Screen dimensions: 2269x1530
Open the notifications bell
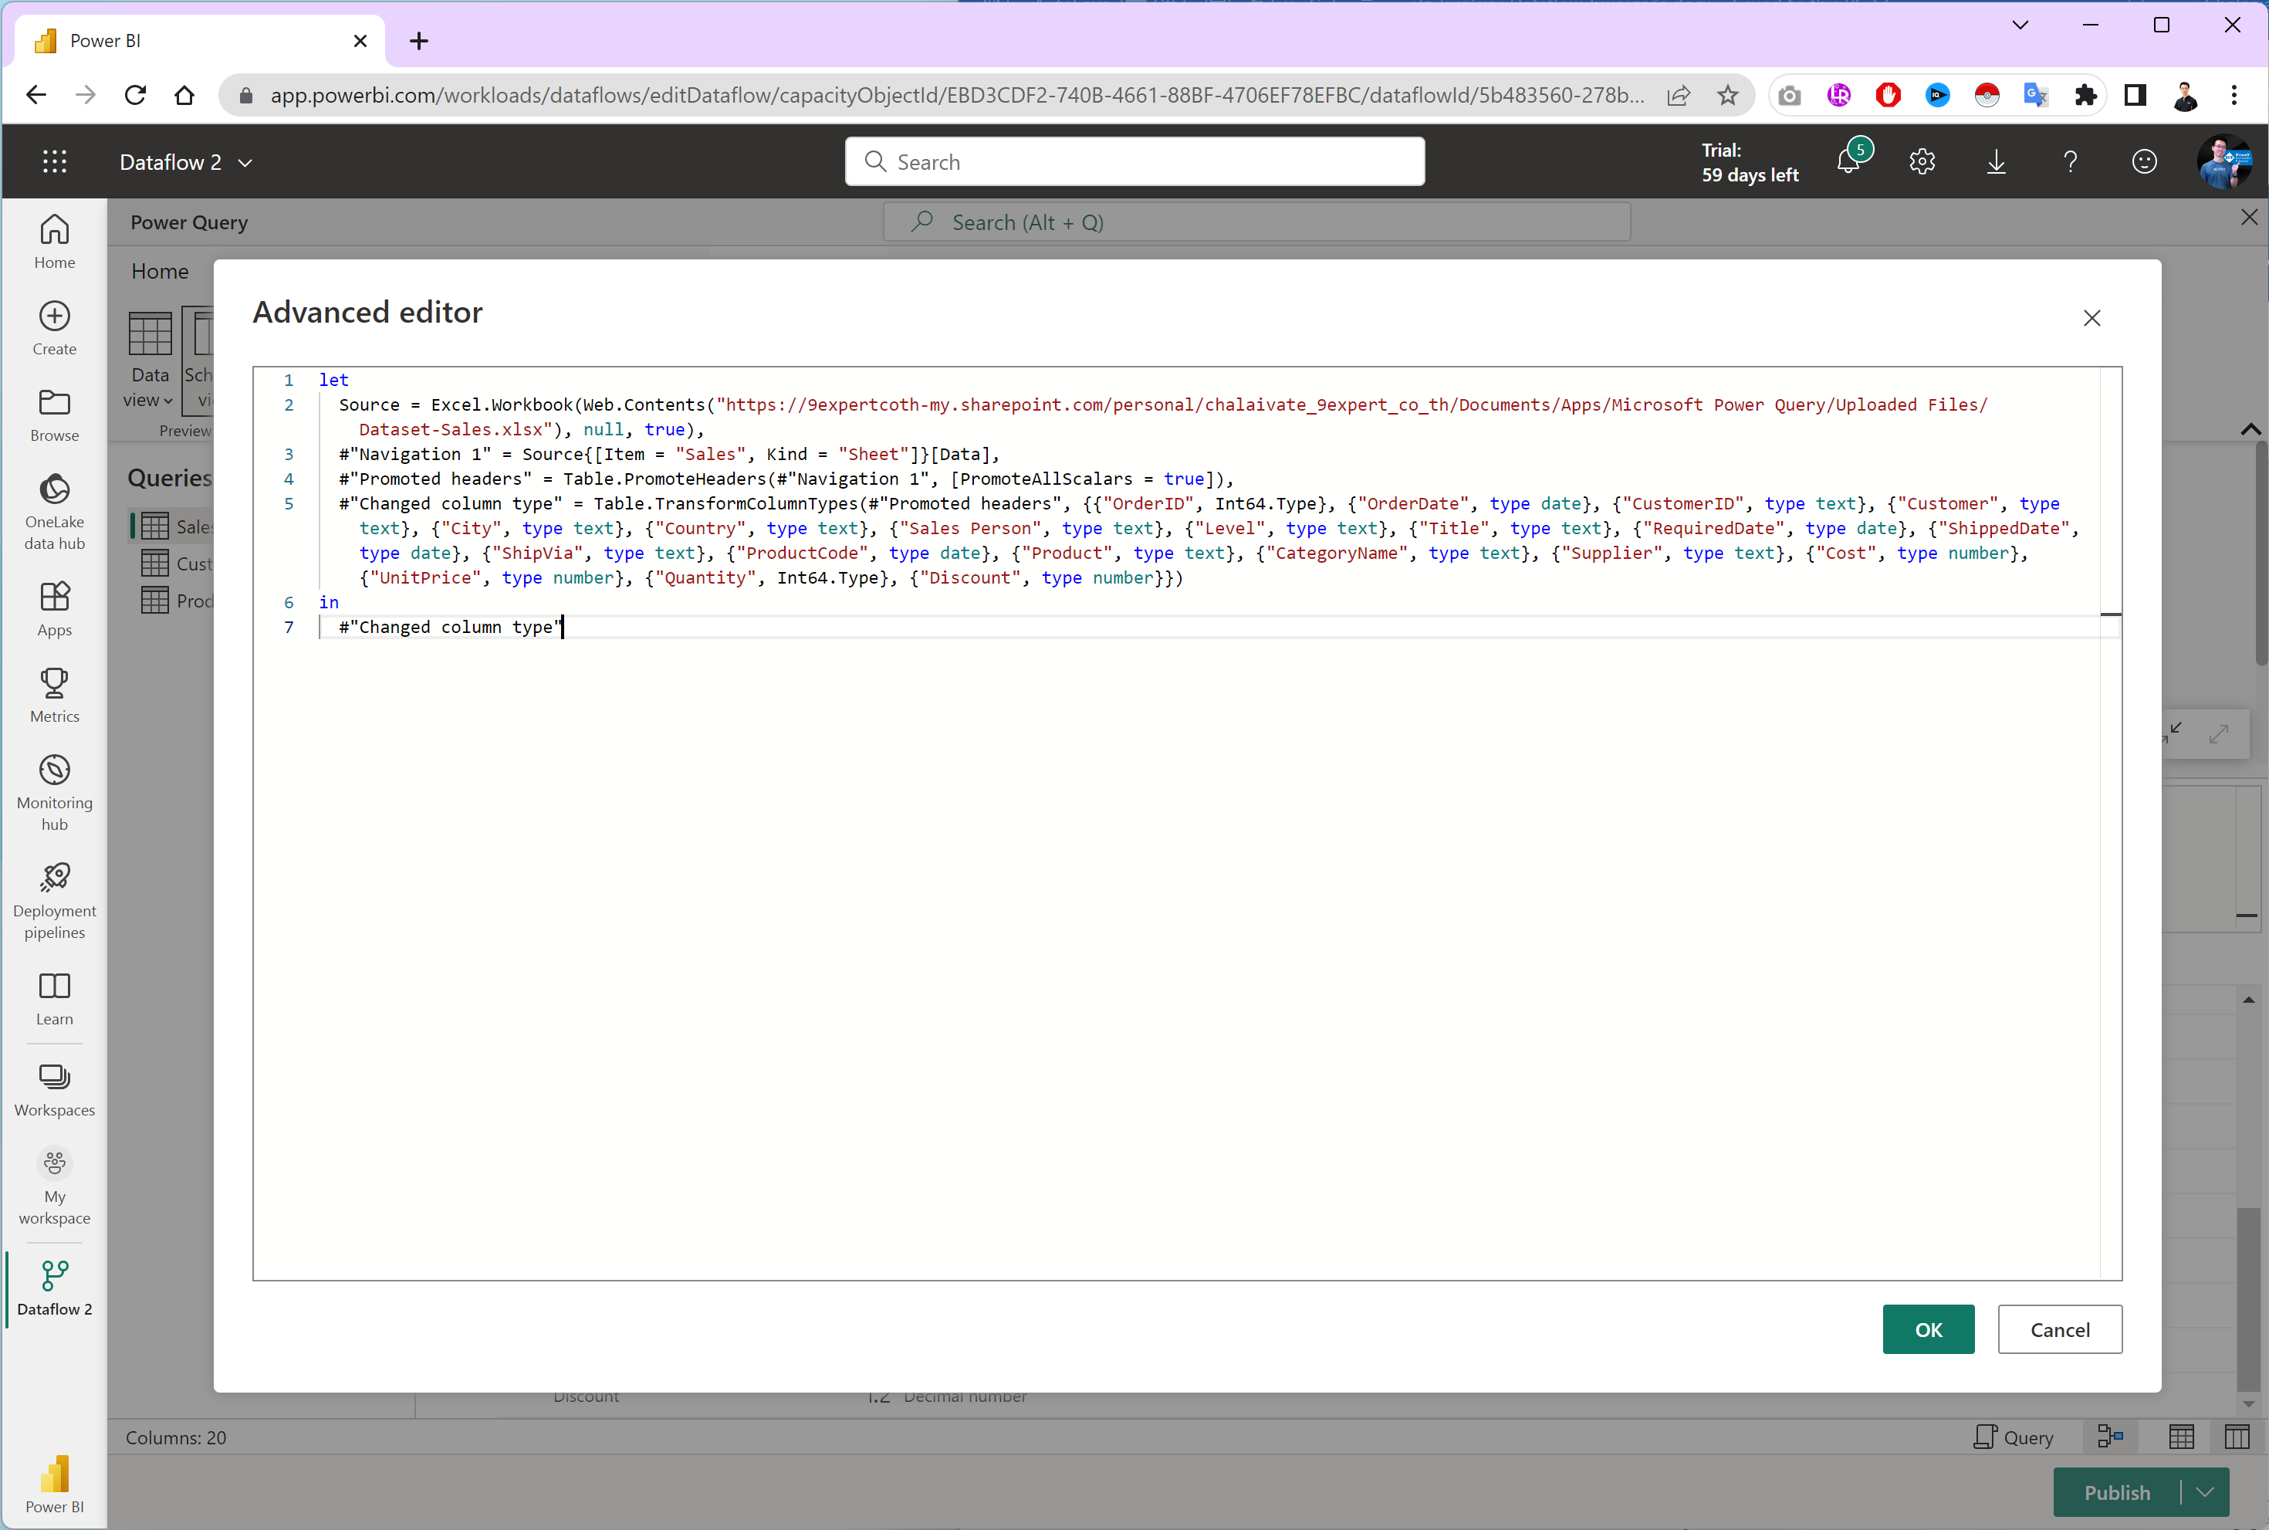1848,162
